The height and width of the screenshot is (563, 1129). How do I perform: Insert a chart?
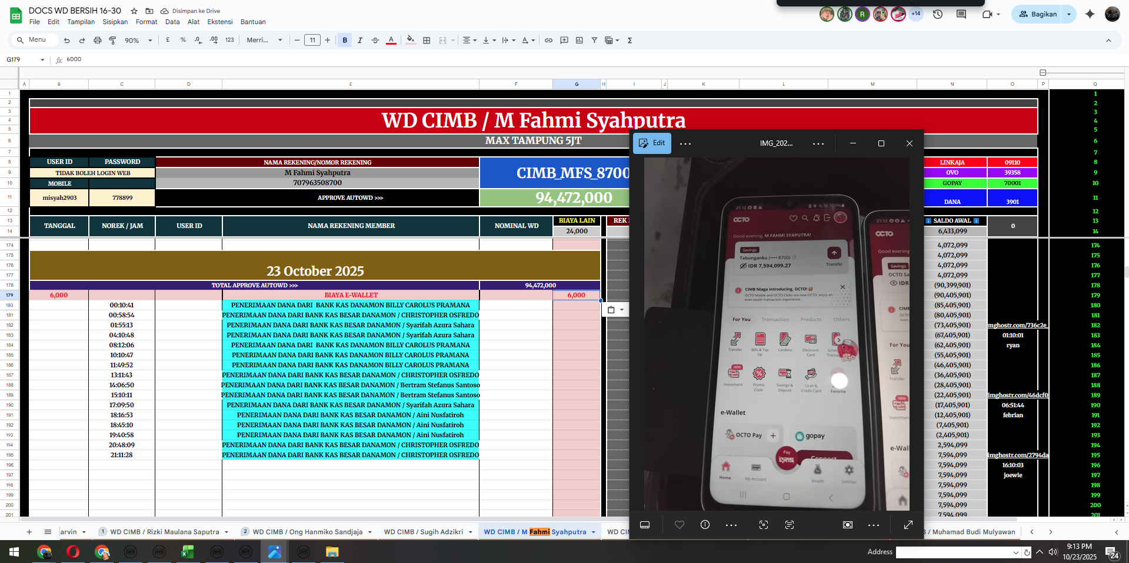point(580,40)
